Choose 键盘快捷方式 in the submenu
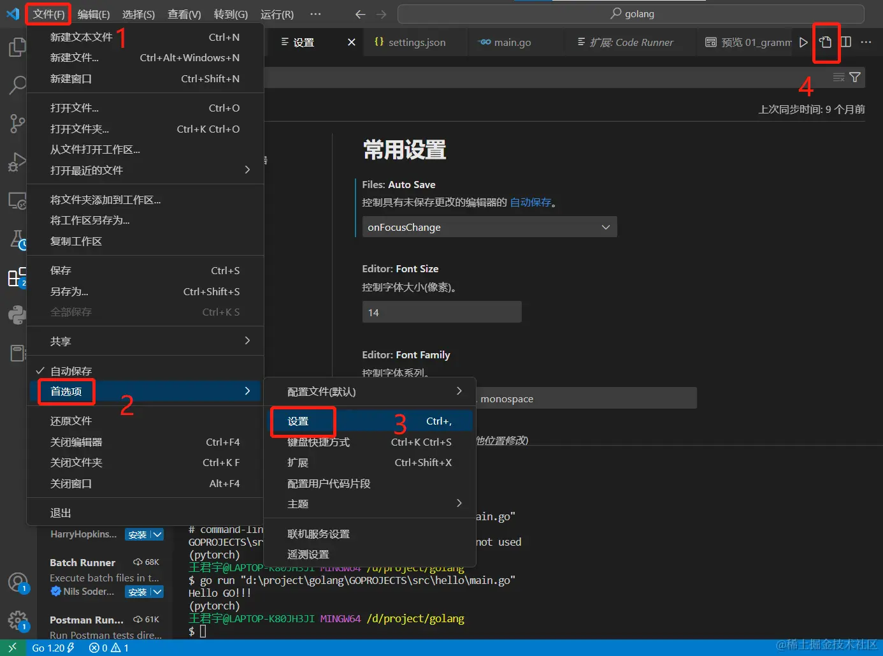Screen dimensions: 883x656 point(370,442)
